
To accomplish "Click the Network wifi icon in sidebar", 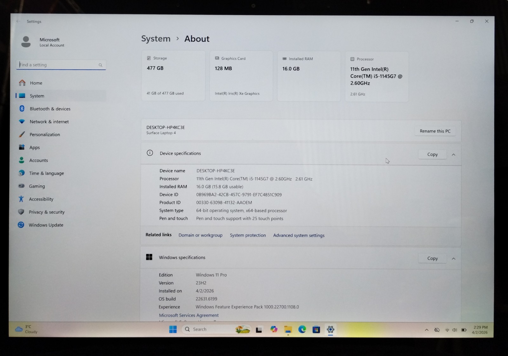I will pos(22,121).
